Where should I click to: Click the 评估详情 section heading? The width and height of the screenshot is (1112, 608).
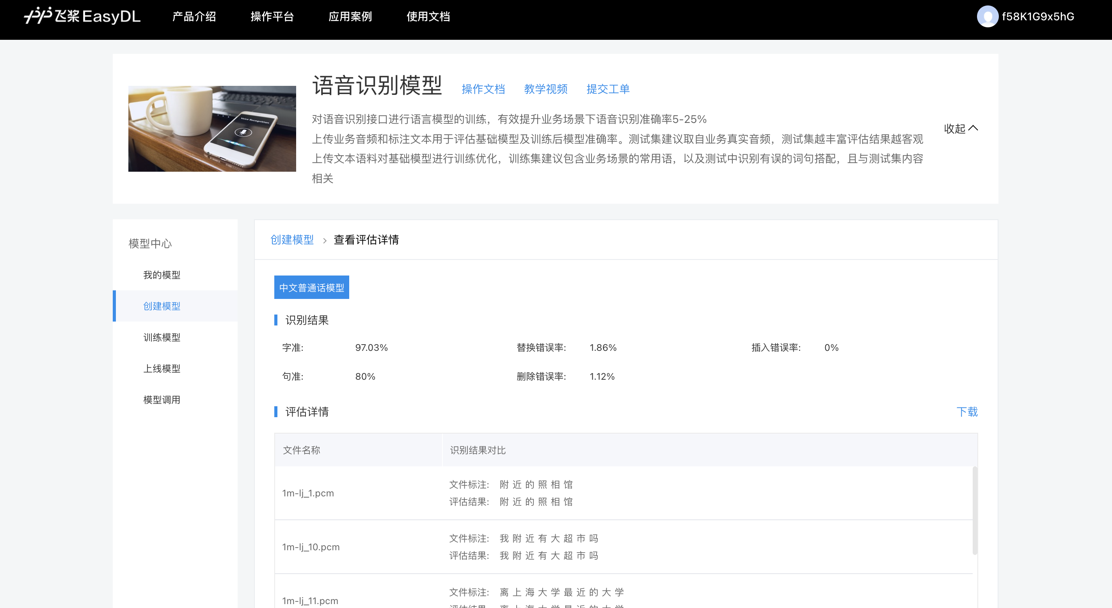click(307, 412)
